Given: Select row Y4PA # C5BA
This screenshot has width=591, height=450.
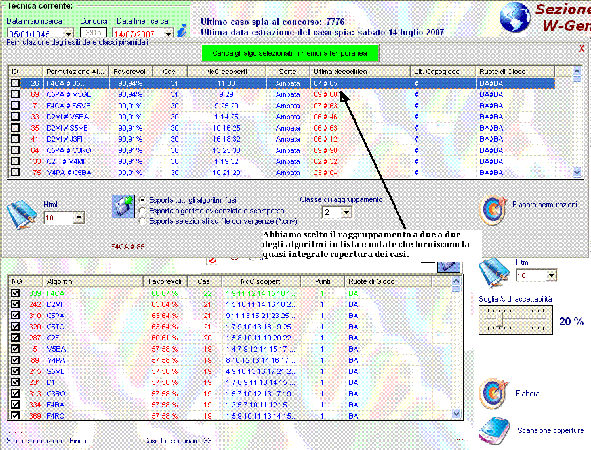Looking at the screenshot, I should pyautogui.click(x=281, y=173).
